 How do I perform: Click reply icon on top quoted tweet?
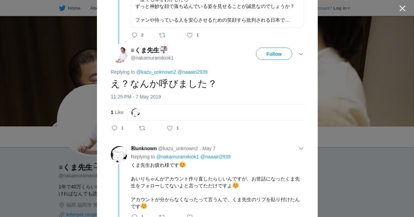coord(135,35)
